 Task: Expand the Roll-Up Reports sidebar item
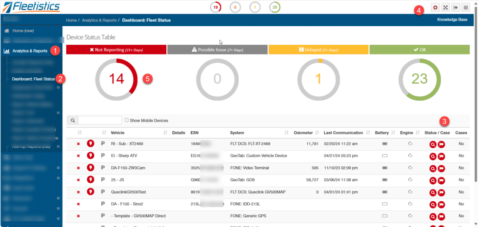click(58, 146)
